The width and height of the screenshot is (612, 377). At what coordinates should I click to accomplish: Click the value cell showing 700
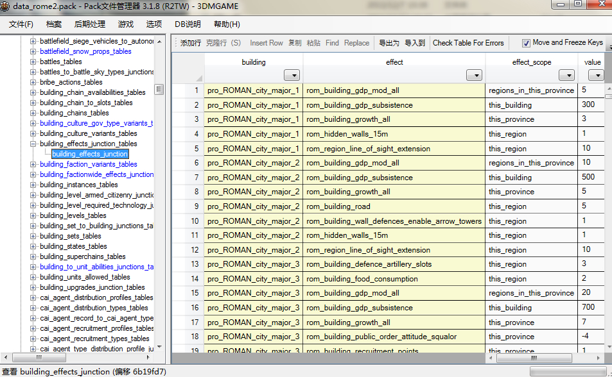click(591, 308)
